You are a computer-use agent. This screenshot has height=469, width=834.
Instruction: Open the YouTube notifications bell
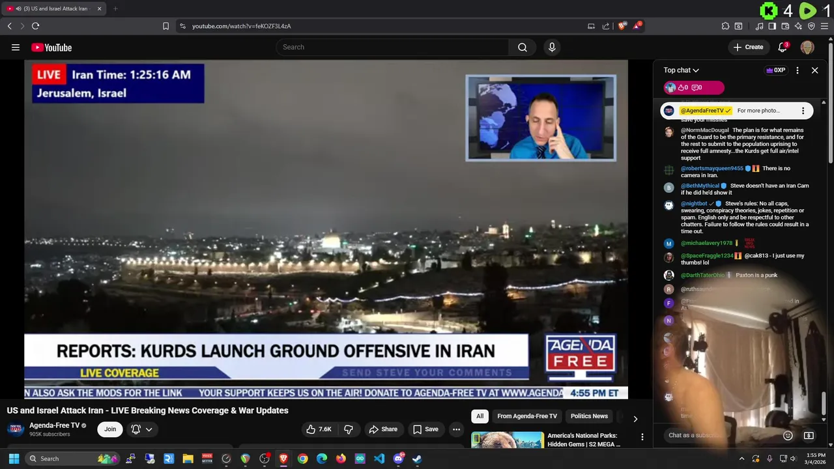783,47
